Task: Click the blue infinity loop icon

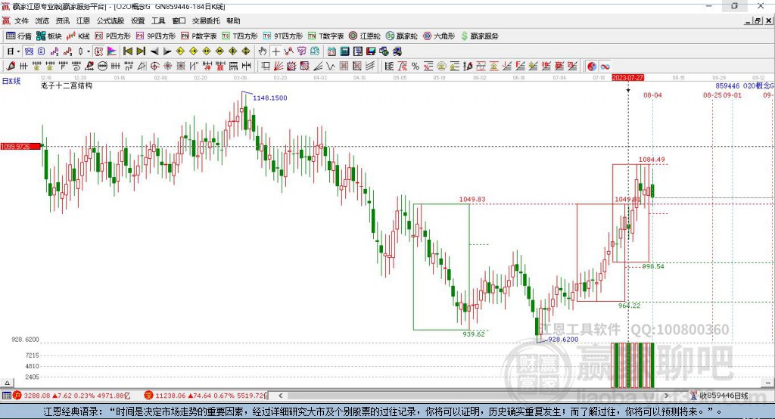Action: (x=605, y=67)
